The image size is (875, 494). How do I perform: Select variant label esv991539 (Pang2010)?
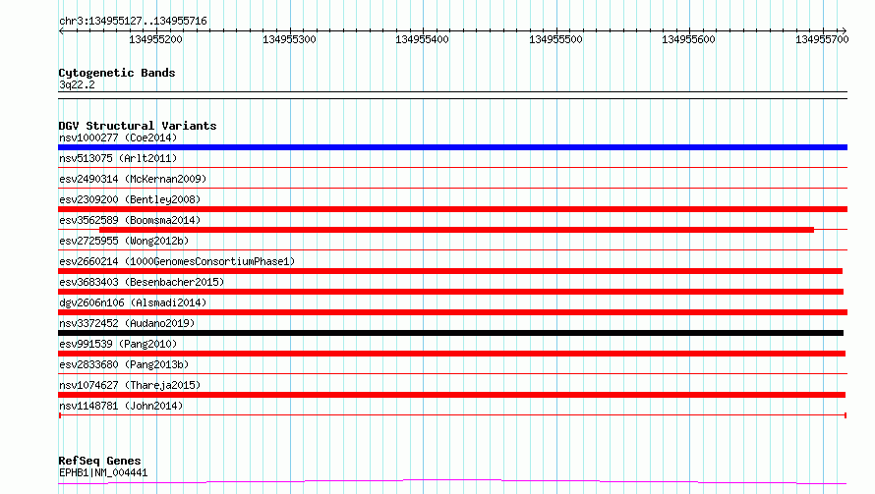pyautogui.click(x=118, y=344)
